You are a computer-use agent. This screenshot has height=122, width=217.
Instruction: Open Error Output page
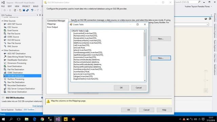53,27
